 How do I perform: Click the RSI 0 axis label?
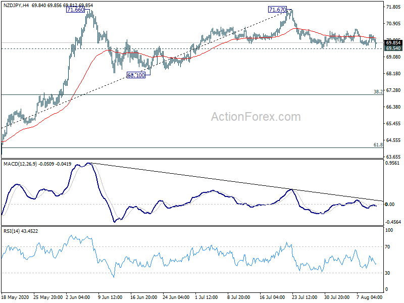pyautogui.click(x=386, y=289)
